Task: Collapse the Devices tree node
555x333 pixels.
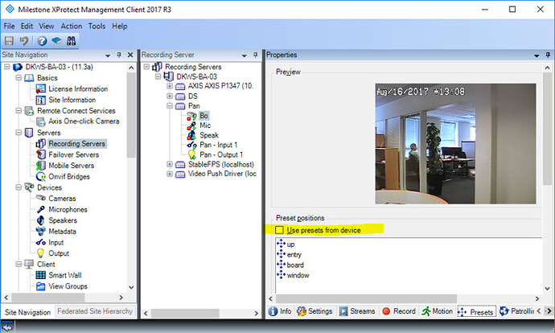Action: tap(18, 187)
